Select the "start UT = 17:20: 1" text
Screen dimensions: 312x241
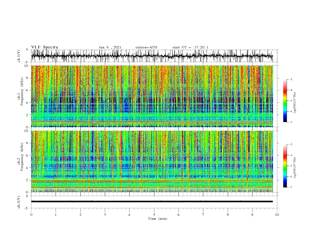coord(190,47)
